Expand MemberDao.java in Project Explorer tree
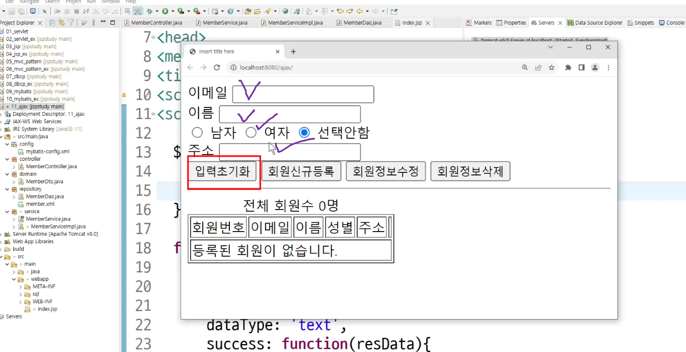The width and height of the screenshot is (686, 352). (14, 196)
